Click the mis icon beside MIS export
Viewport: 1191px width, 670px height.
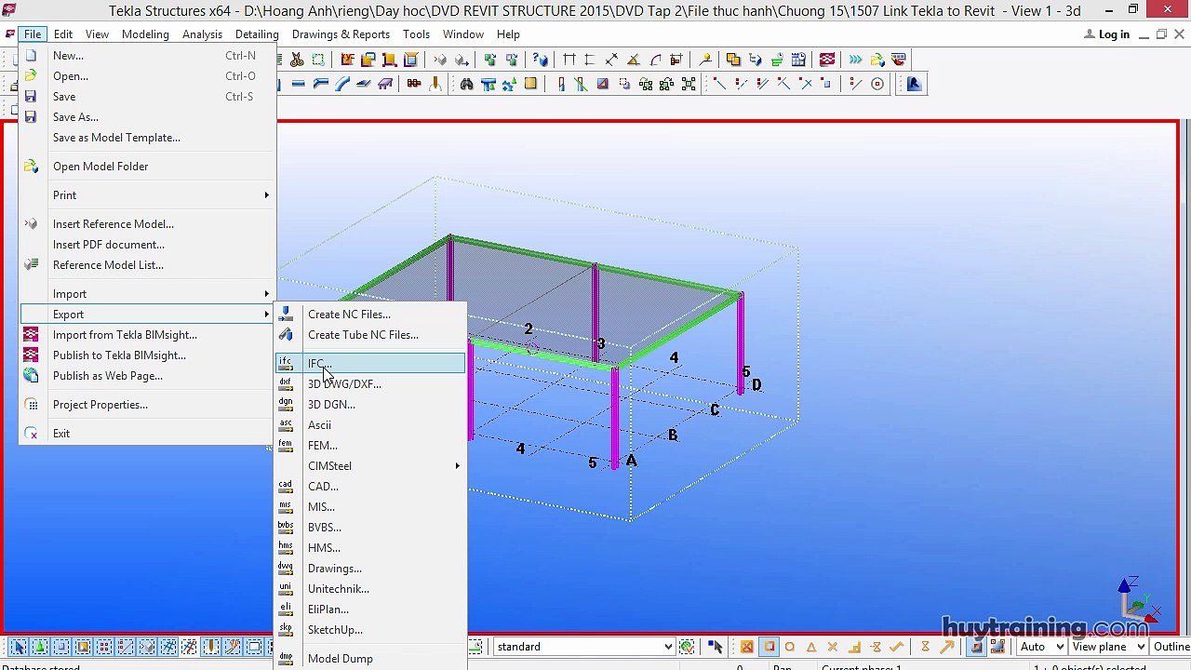pyautogui.click(x=286, y=506)
